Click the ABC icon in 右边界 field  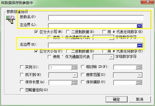(140, 45)
